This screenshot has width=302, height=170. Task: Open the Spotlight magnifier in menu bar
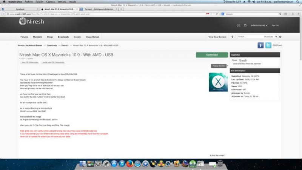(x=297, y=2)
